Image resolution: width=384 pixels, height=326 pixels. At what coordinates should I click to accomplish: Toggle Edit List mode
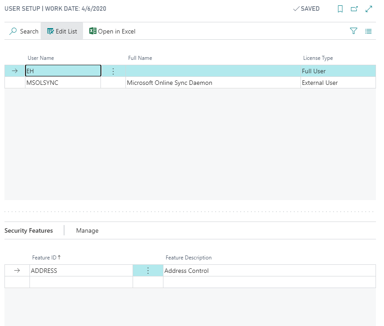[x=62, y=31]
